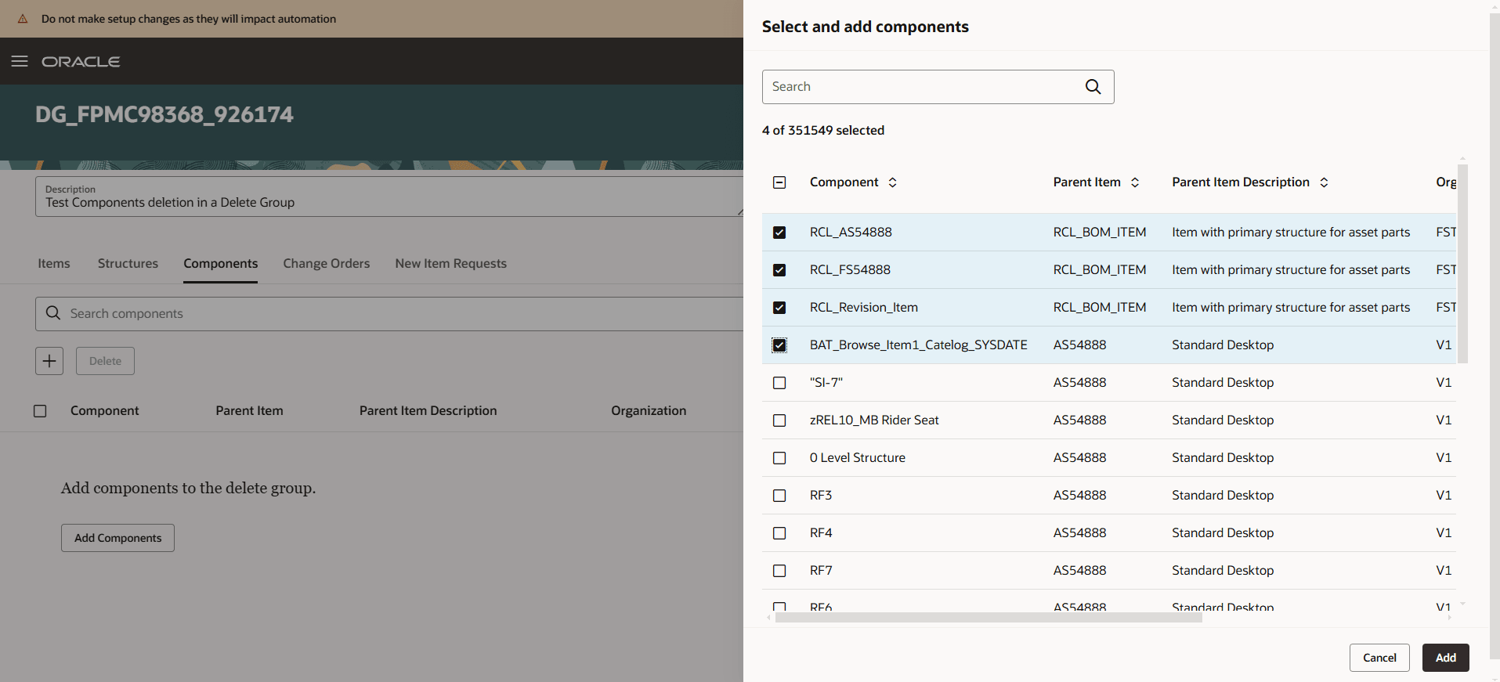Image resolution: width=1500 pixels, height=682 pixels.
Task: Click the magnifier icon in dialog search
Action: 1093,87
